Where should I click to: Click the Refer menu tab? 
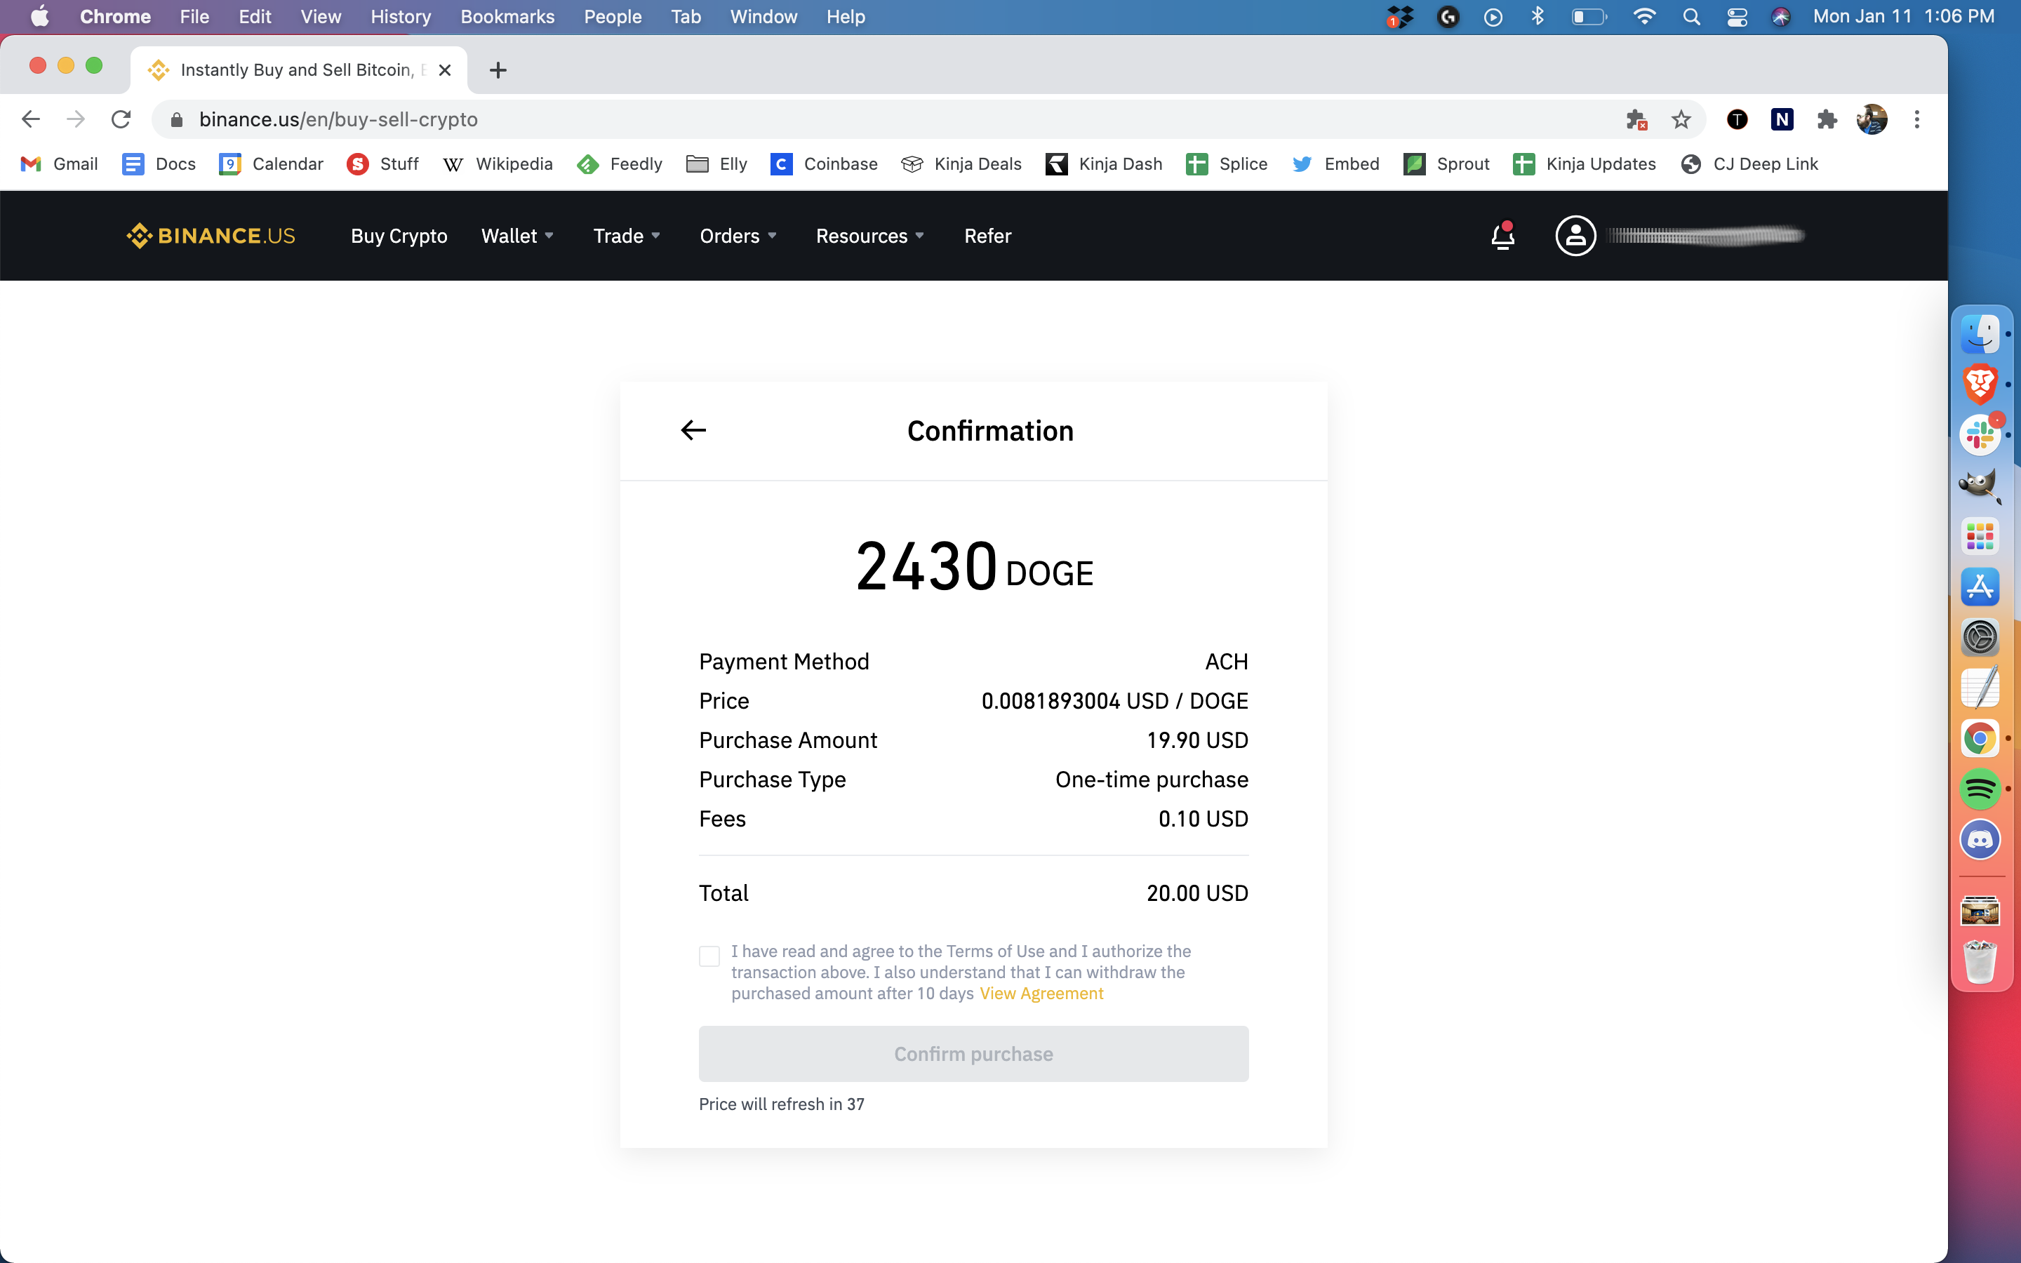coord(988,236)
